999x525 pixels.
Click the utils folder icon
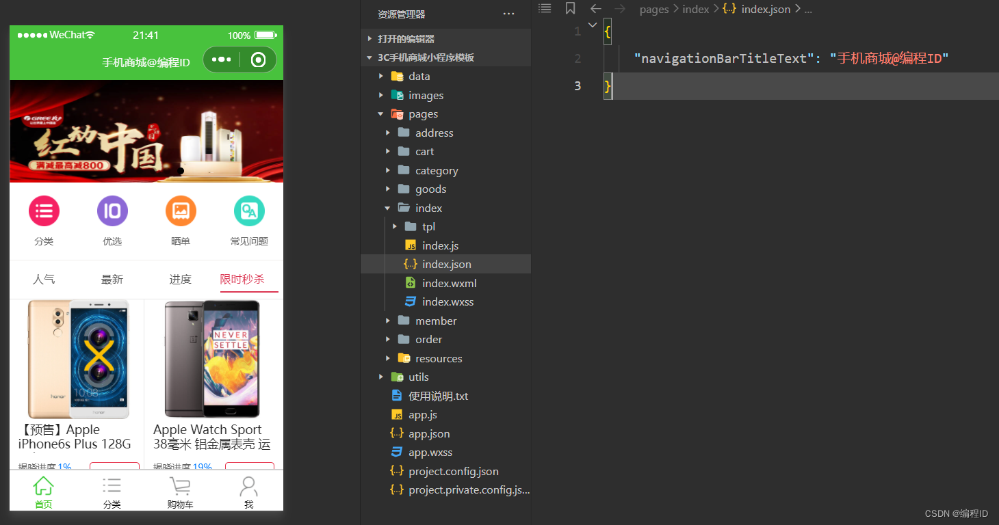[x=397, y=377]
